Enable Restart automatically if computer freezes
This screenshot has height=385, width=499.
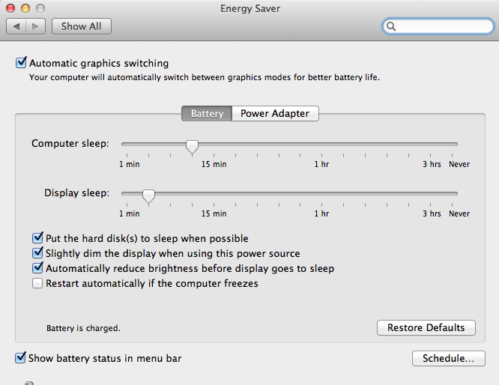pyautogui.click(x=38, y=284)
